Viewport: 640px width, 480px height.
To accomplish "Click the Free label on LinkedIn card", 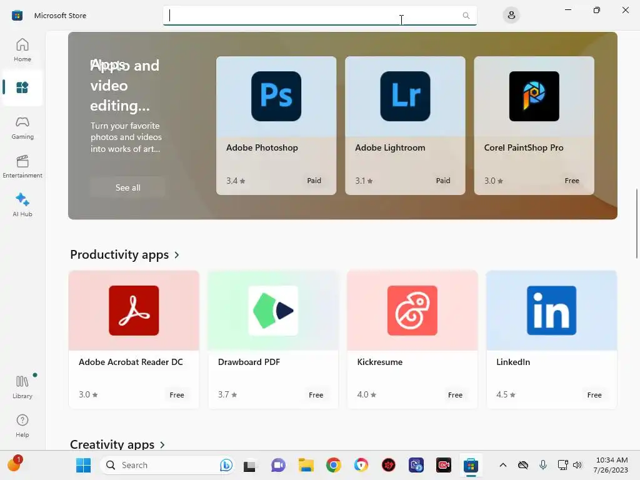I will coord(594,395).
